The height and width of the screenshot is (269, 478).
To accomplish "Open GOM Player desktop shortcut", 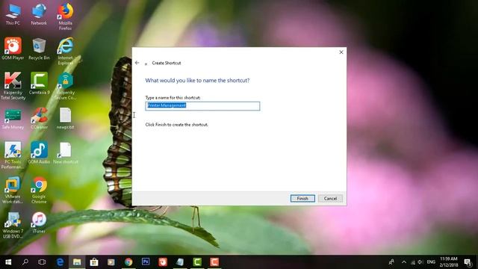I will (x=13, y=49).
